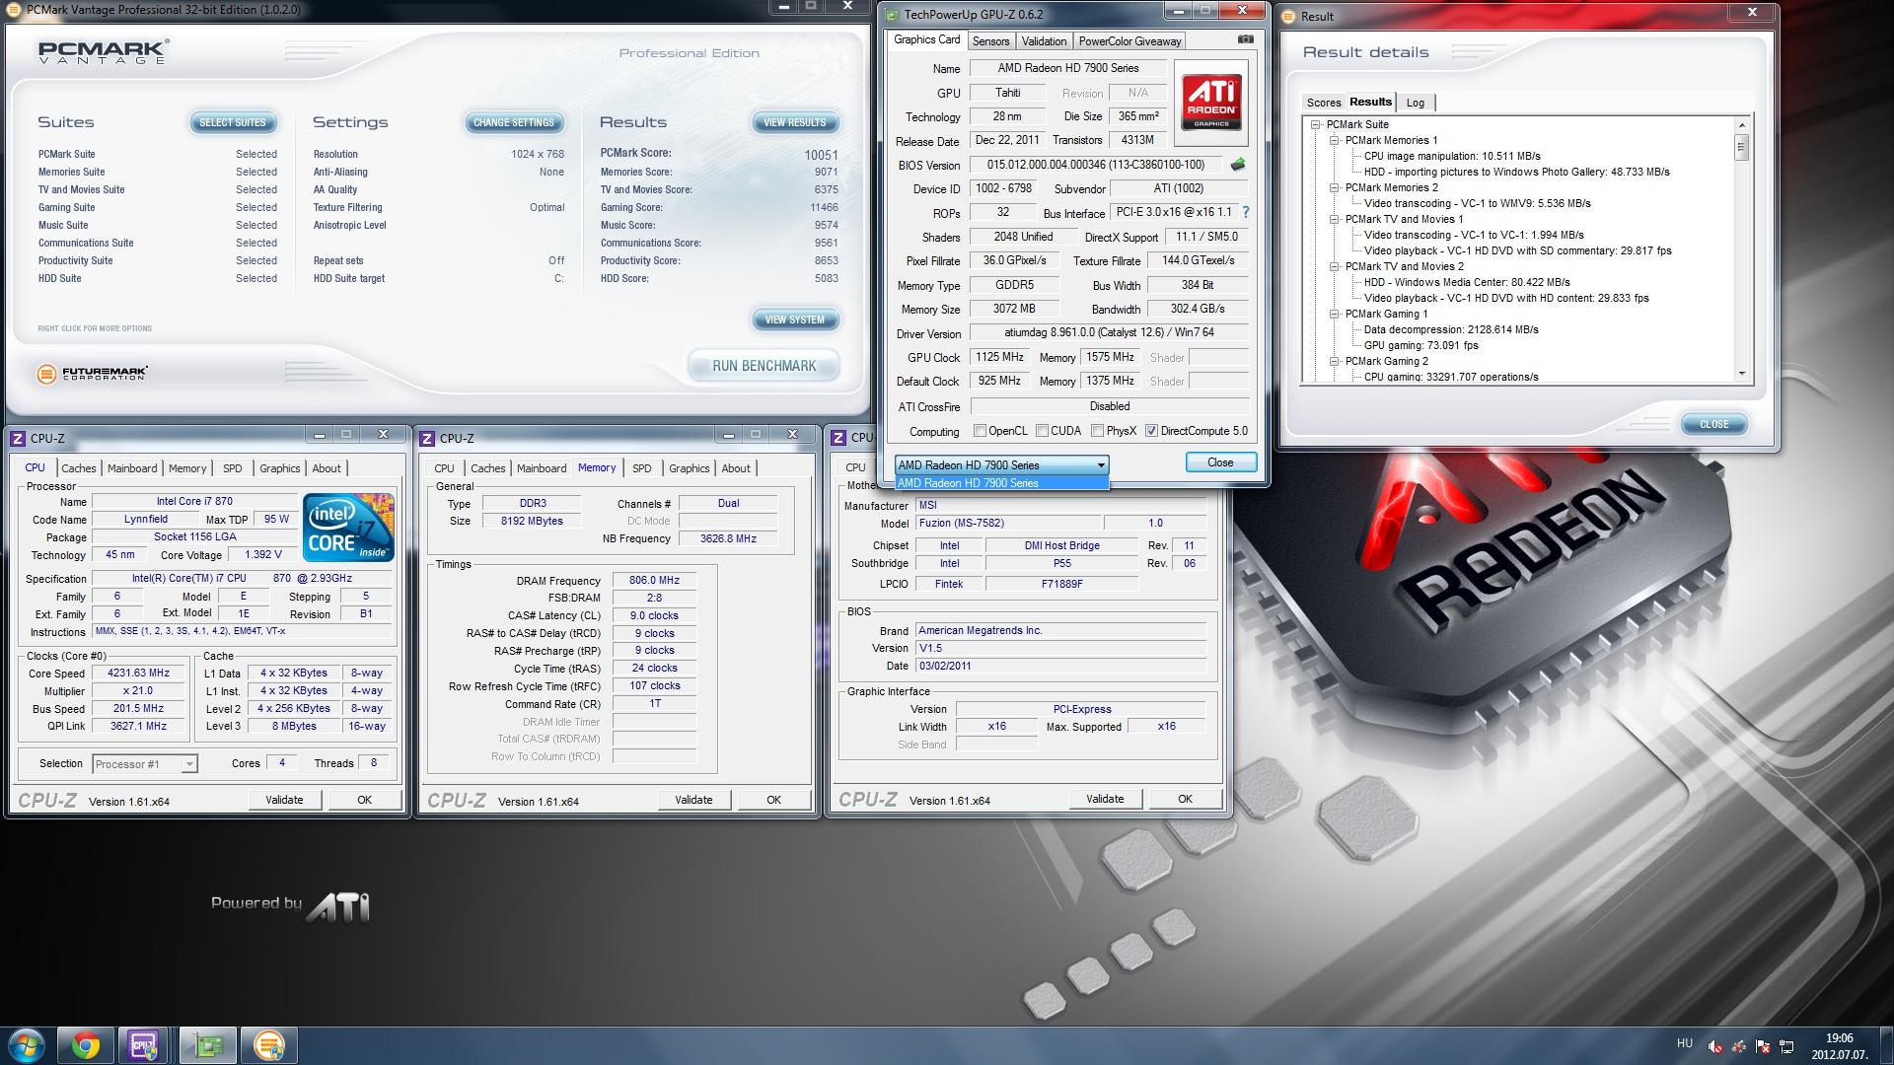Open the network connection tray icon
The image size is (1894, 1065).
click(1786, 1046)
